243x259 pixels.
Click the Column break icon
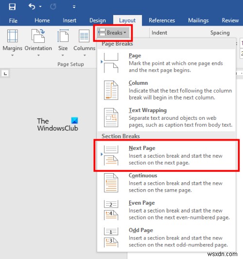click(111, 90)
